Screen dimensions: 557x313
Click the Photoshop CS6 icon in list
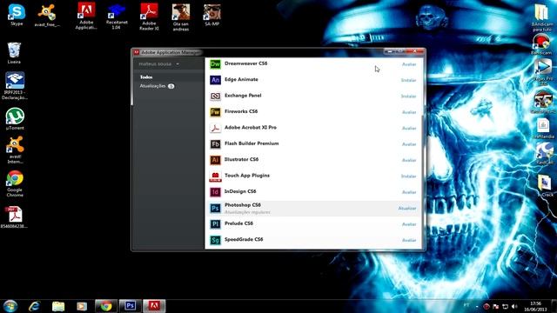tap(215, 209)
